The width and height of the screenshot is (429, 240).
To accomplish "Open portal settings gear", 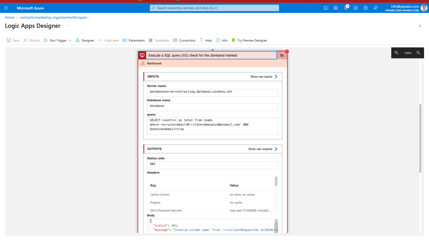I will click(x=355, y=8).
